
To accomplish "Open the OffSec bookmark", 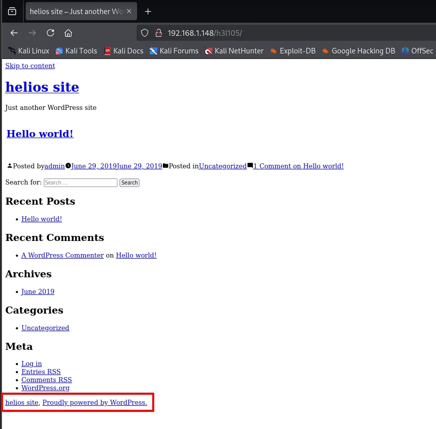I will 417,51.
